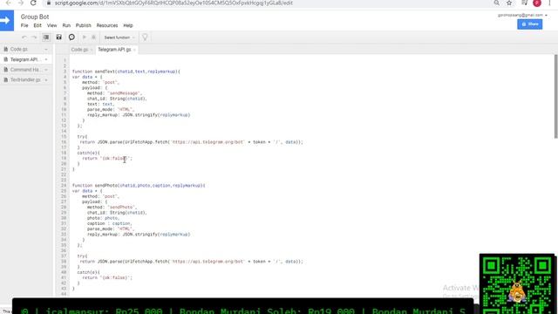Screen dimensions: 558x314
Task: Click the indent formatting toolbar icon
Action: (x=46, y=37)
